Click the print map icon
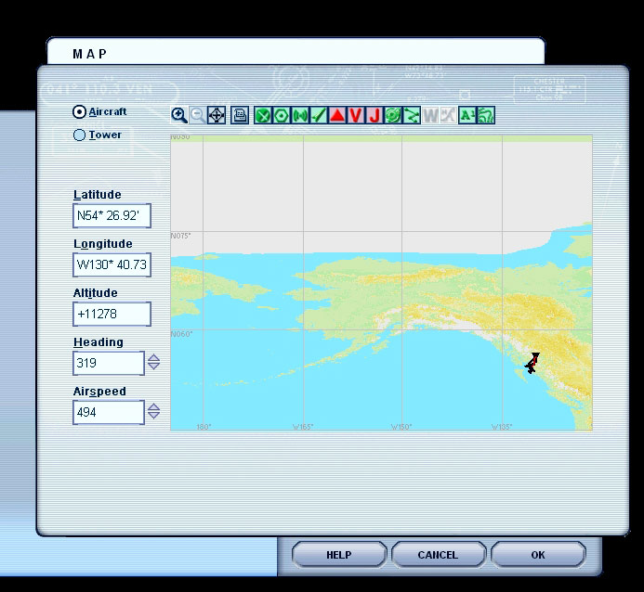644x592 pixels. [x=239, y=115]
